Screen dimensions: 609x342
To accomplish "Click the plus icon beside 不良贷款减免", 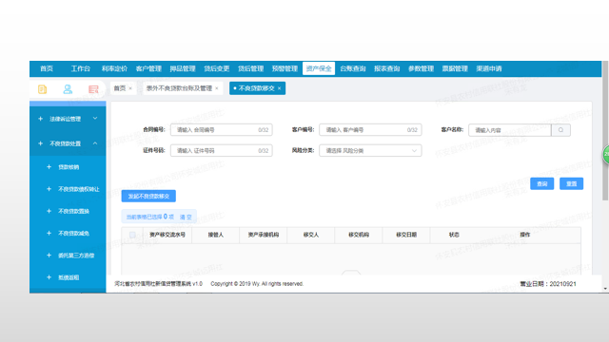I will (x=49, y=233).
